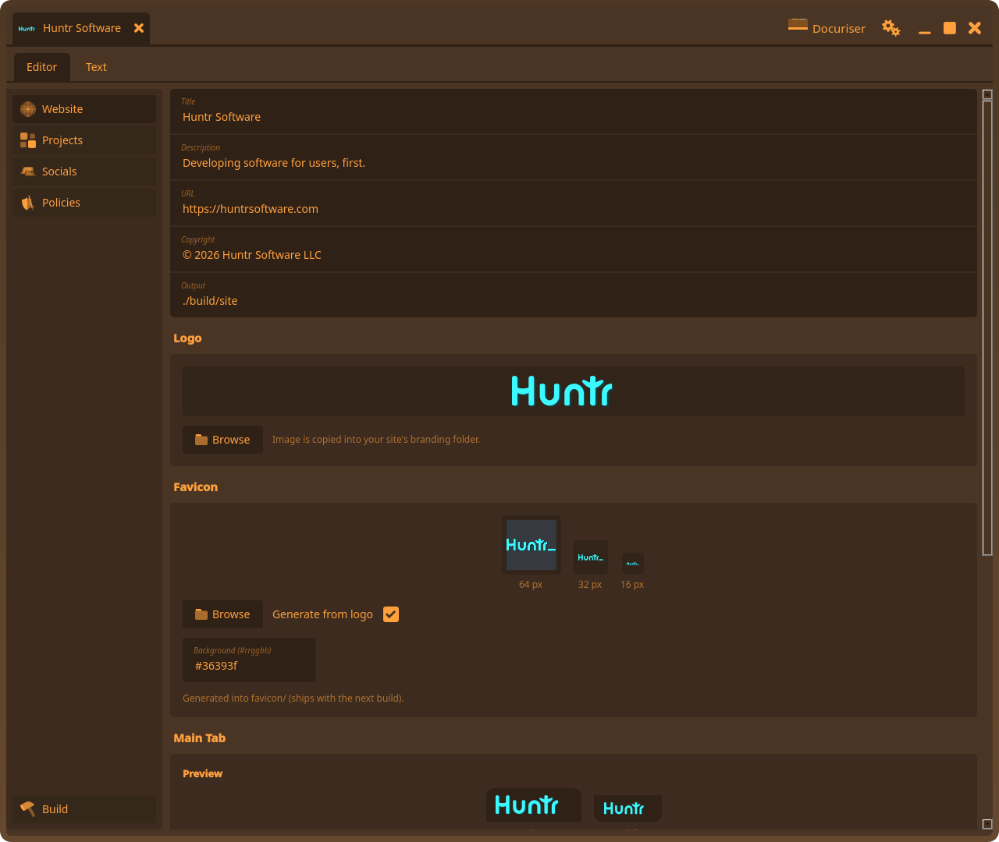Edit the URL field huntrsoftware.com
Viewport: 999px width, 842px height.
pos(574,203)
